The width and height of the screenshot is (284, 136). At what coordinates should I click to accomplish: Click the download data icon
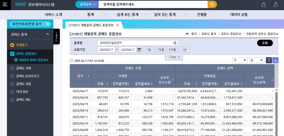(x=275, y=61)
